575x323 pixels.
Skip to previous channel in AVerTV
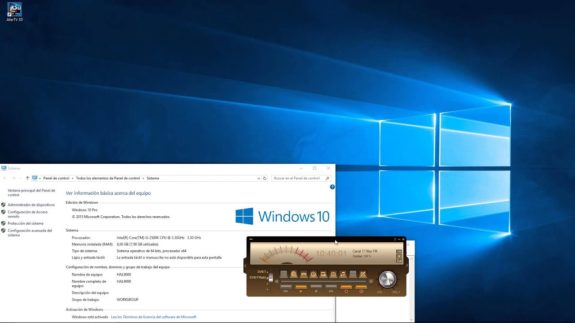[x=286, y=287]
